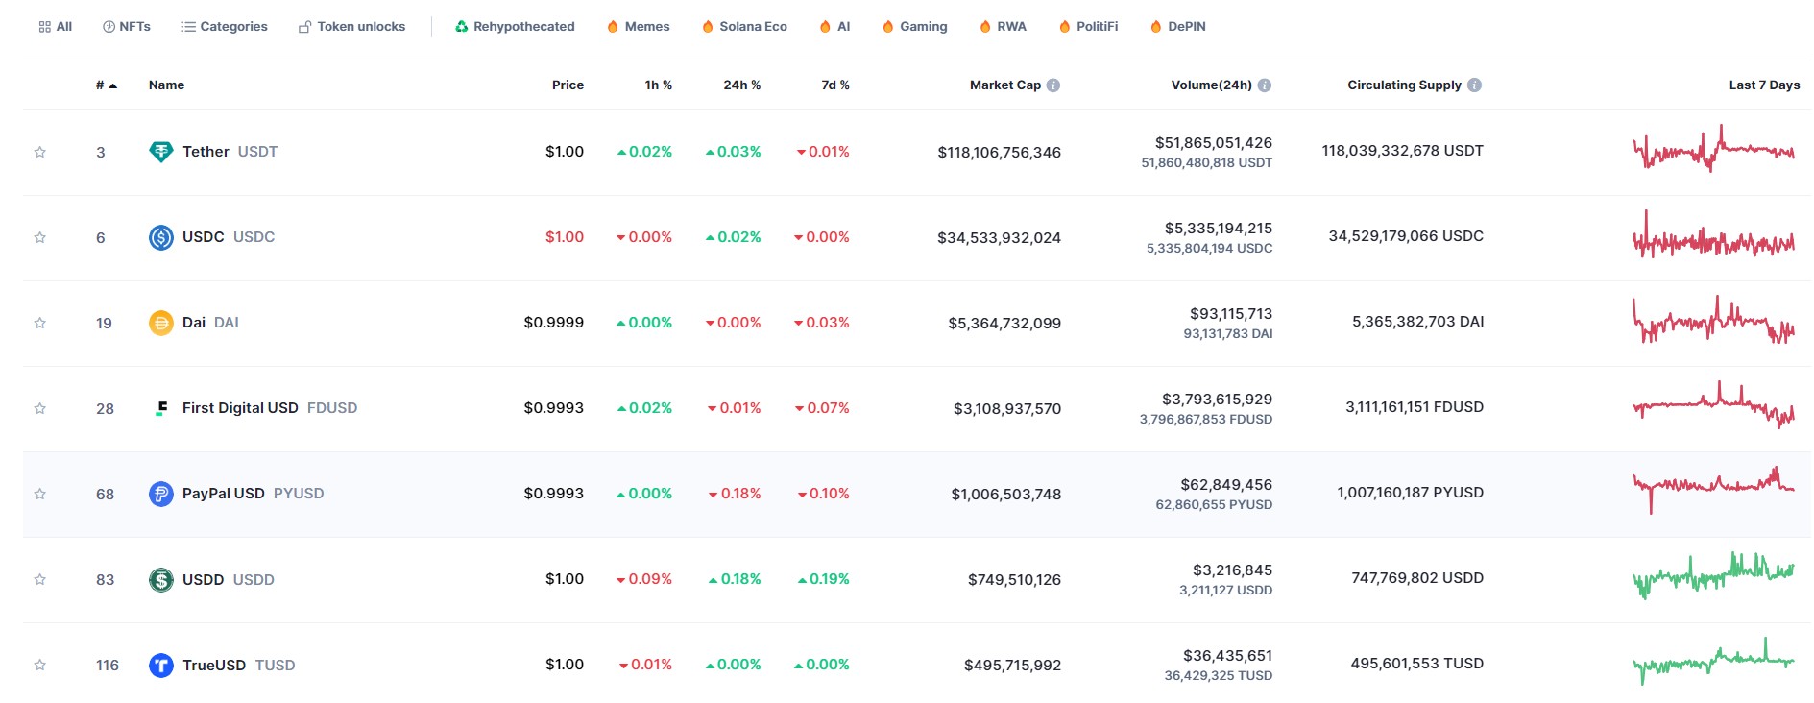Viewport: 1814px width, 703px height.
Task: Click Tether volume $51,865,051,426
Action: click(1214, 143)
